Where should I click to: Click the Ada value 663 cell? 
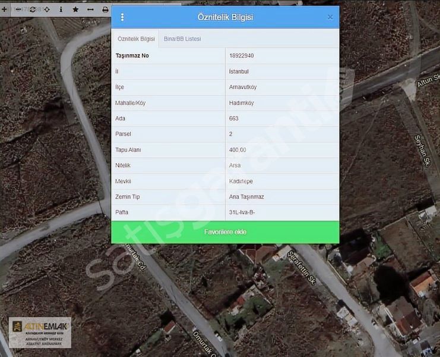tap(234, 118)
